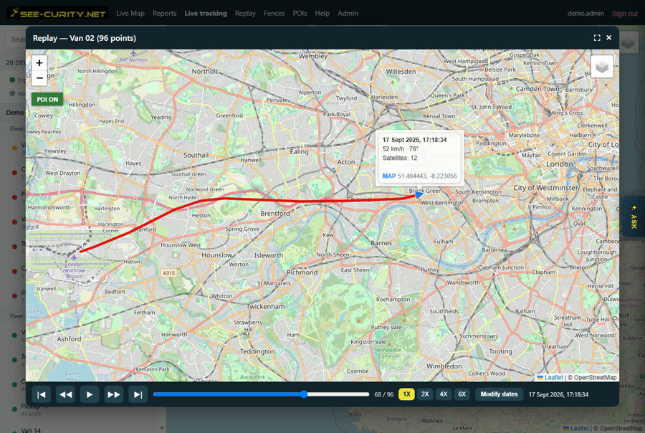
Task: Click the demo.admin user name
Action: click(586, 13)
